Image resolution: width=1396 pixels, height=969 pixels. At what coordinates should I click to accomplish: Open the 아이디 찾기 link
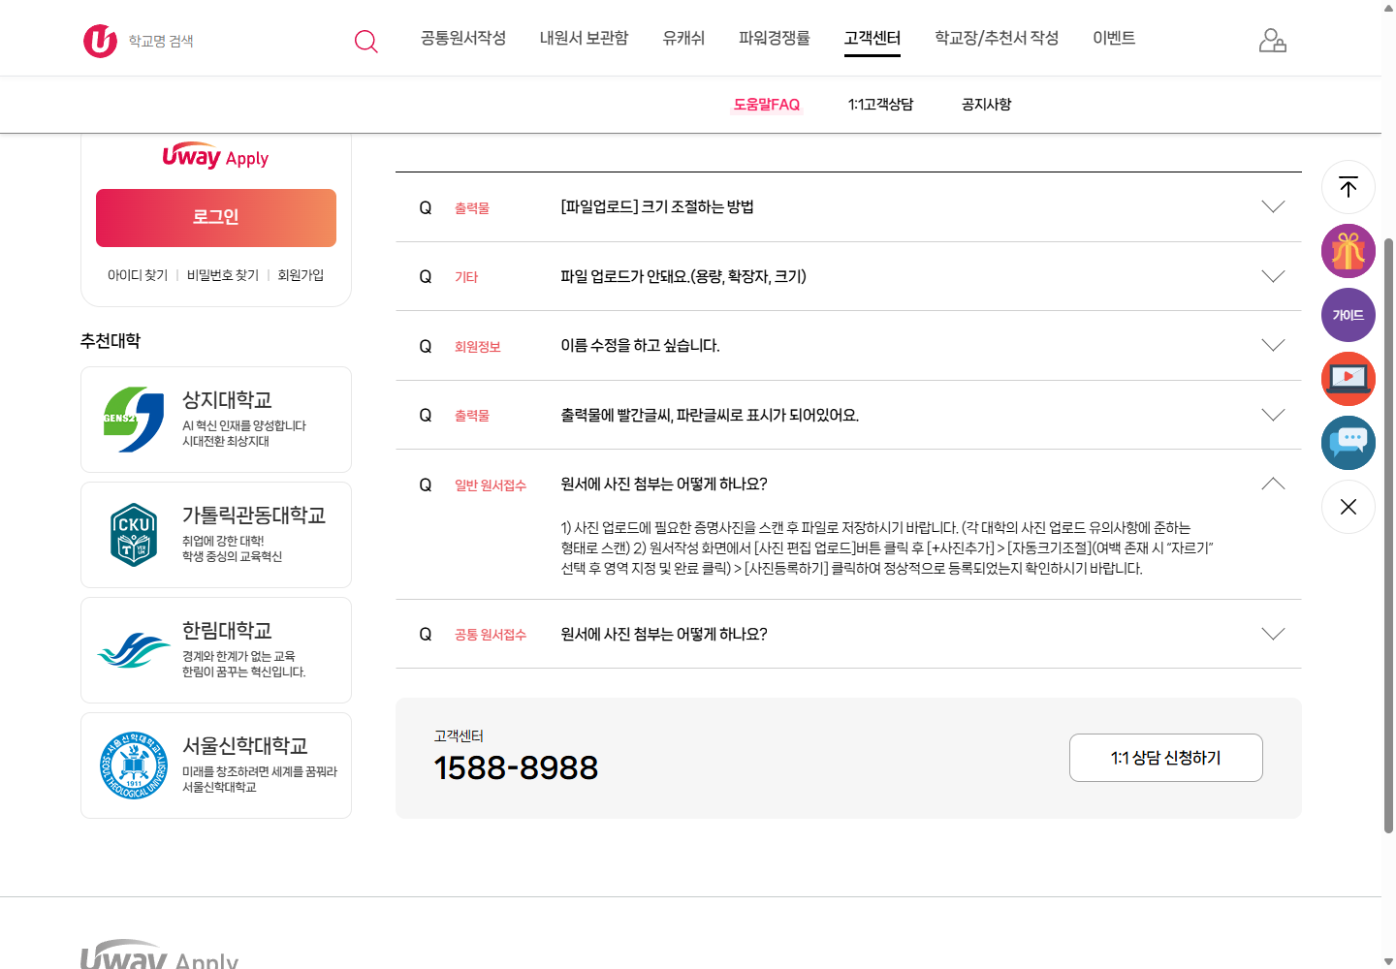(x=138, y=275)
